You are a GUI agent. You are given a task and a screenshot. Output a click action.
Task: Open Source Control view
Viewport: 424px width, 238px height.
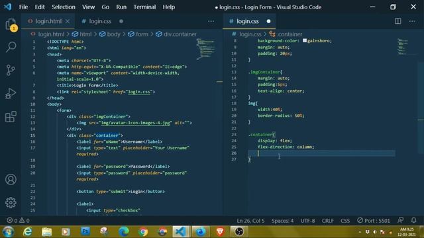(x=11, y=70)
